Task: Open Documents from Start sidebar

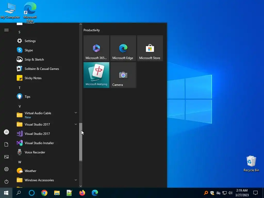Action: [x=6, y=144]
